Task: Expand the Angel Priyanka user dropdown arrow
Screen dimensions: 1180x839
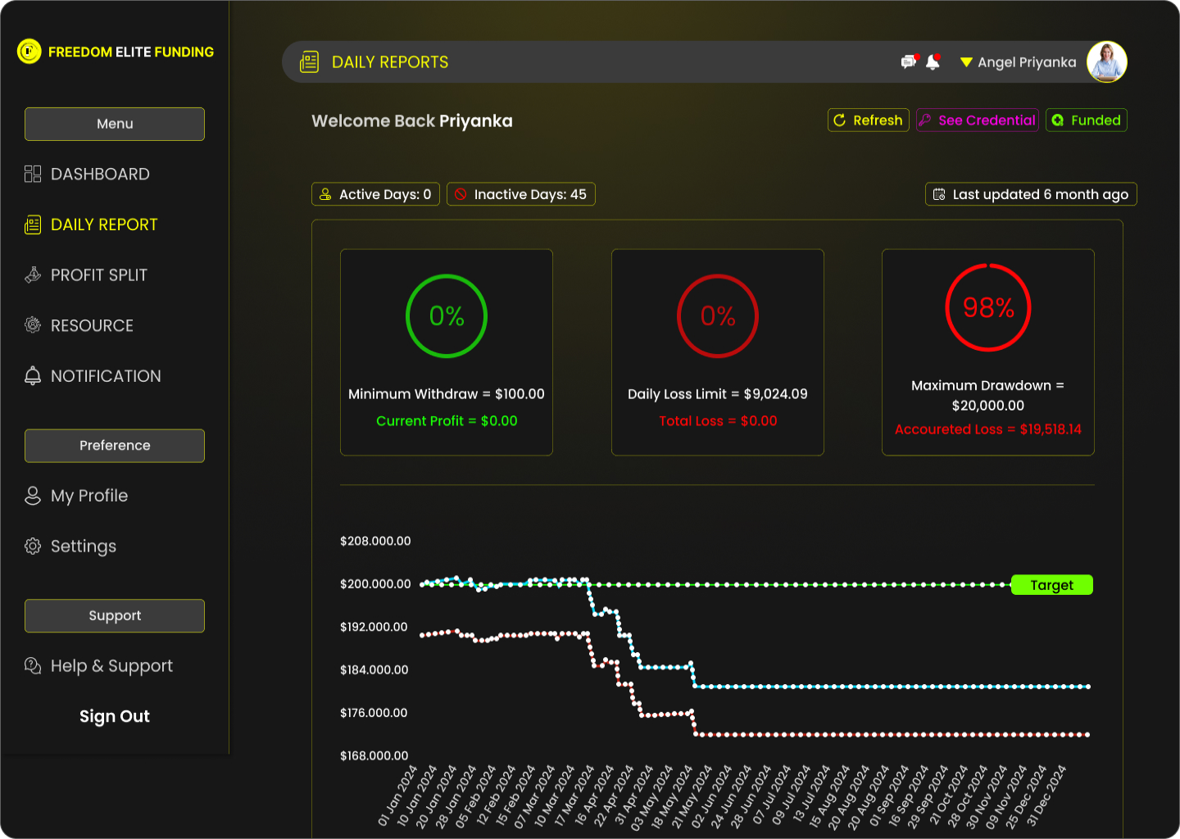Action: click(966, 62)
